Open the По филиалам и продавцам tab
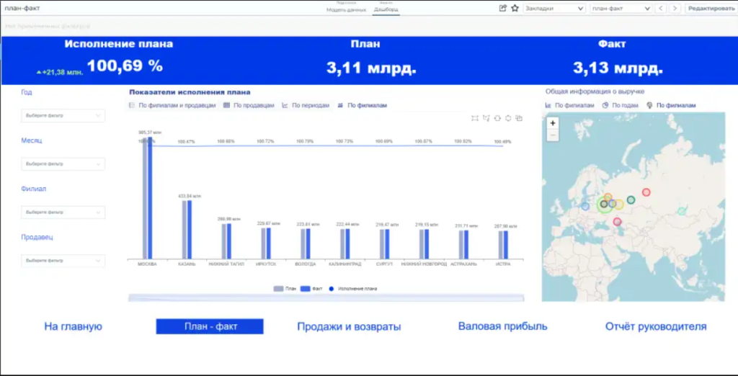The height and width of the screenshot is (376, 738). (x=172, y=105)
